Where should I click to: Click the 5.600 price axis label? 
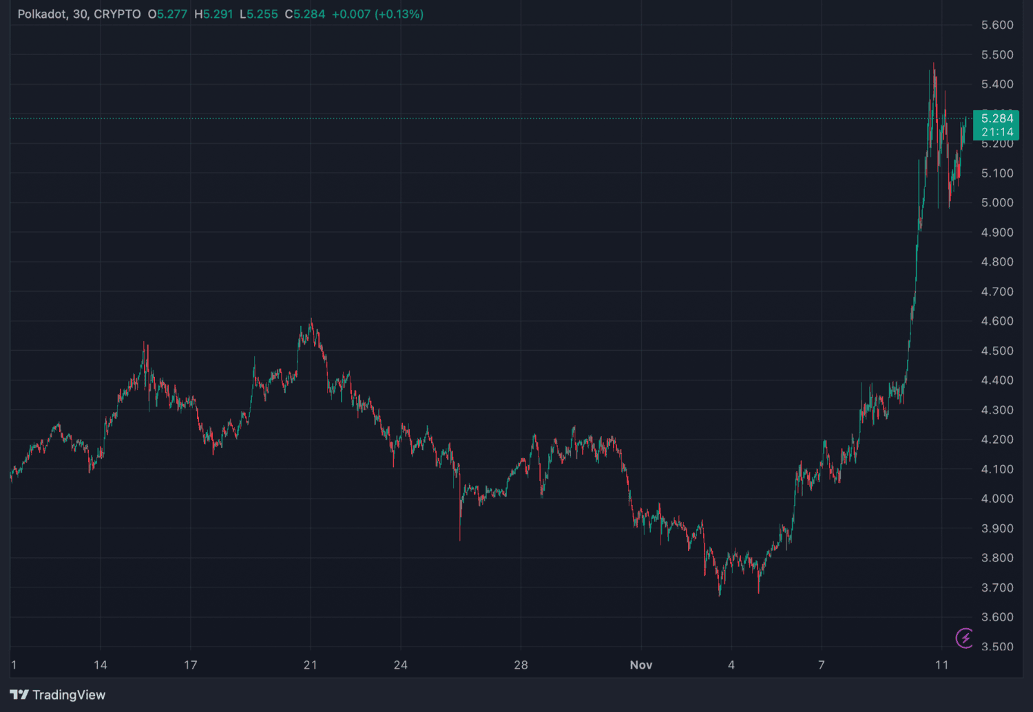point(997,25)
